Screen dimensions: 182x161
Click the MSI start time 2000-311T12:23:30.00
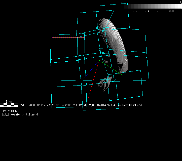coord(45,105)
